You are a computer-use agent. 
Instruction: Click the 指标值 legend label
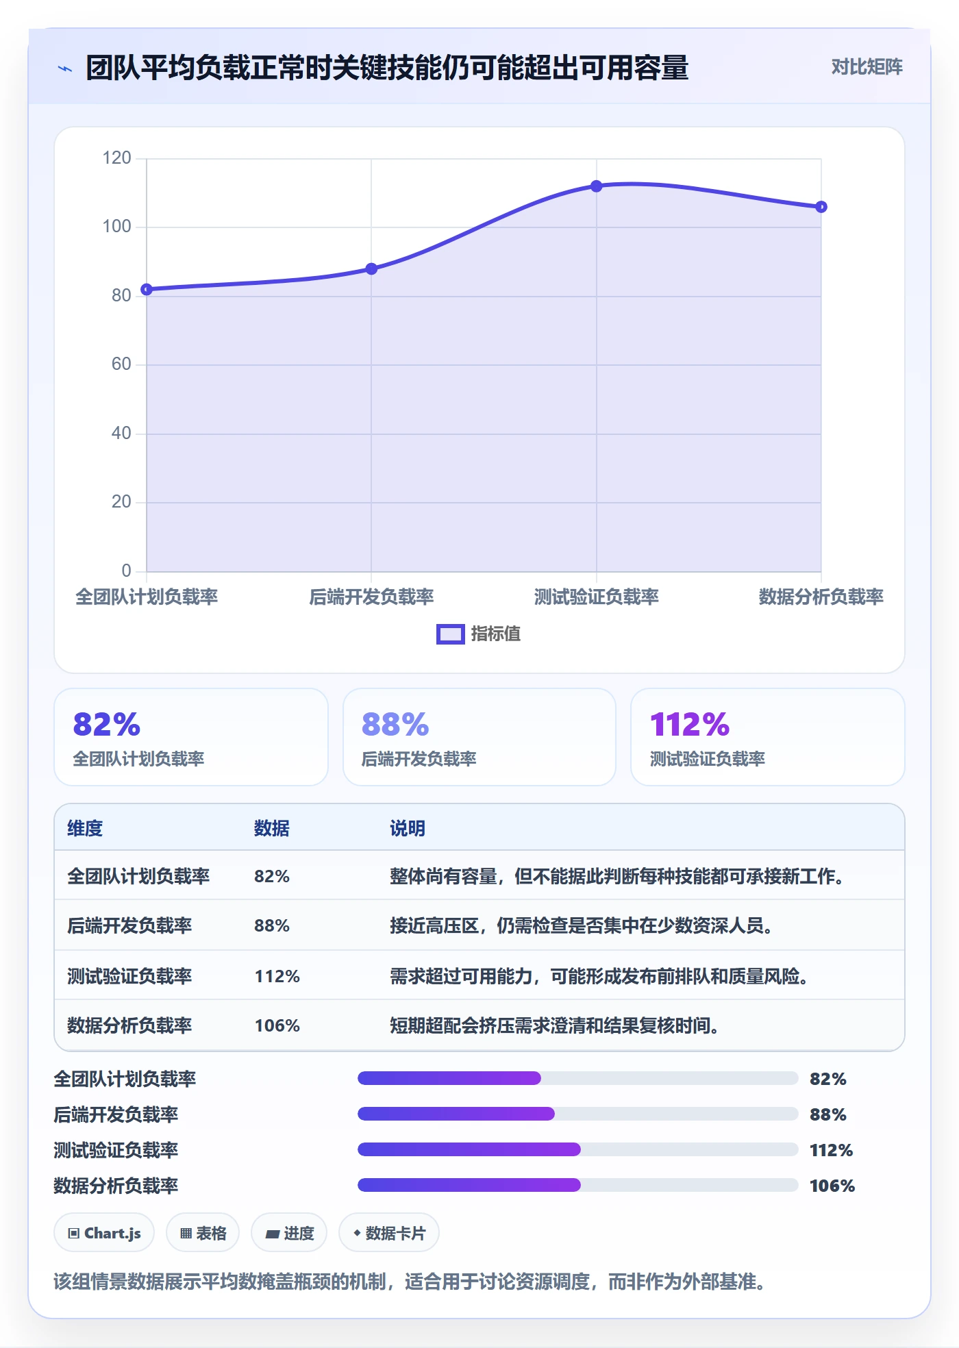click(496, 634)
